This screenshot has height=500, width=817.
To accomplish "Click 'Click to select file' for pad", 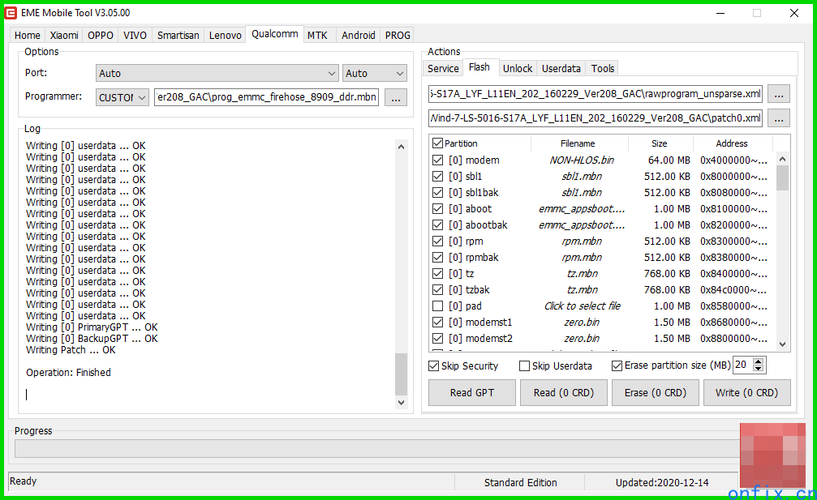I will coord(582,306).
